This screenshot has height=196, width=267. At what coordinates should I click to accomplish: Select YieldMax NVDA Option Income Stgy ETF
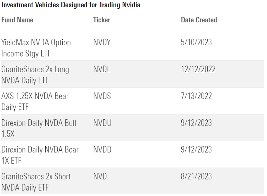pos(36,48)
